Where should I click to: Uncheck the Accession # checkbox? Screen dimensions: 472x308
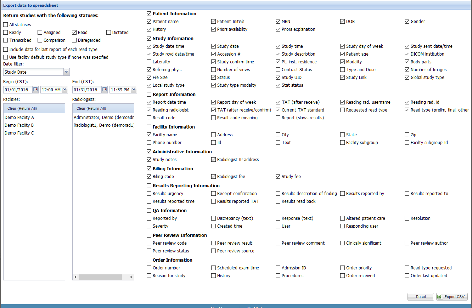213,54
